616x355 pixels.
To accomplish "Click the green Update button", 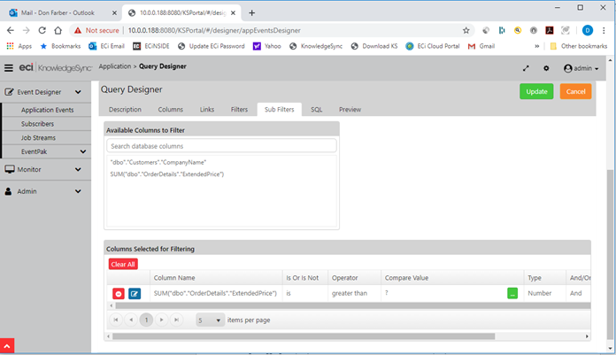I will tap(536, 91).
